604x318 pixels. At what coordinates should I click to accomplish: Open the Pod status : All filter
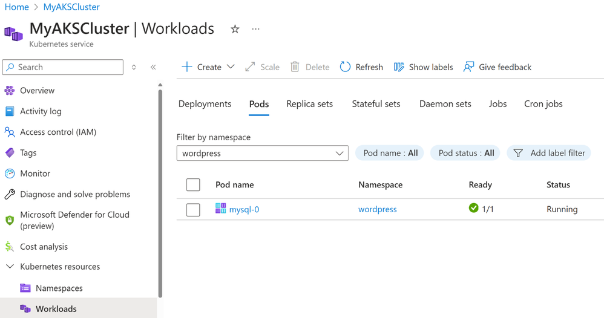tap(465, 153)
